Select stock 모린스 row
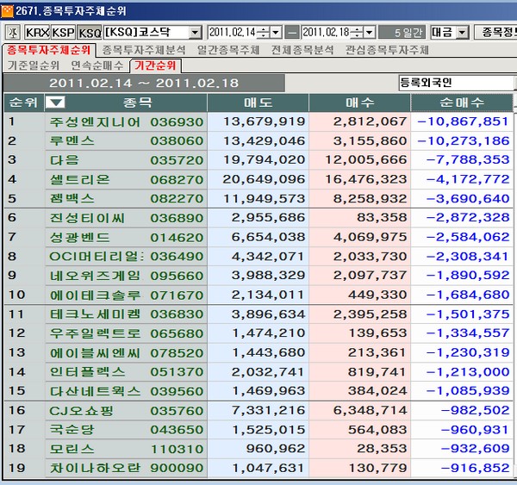This screenshot has height=485, width=517. pyautogui.click(x=258, y=449)
